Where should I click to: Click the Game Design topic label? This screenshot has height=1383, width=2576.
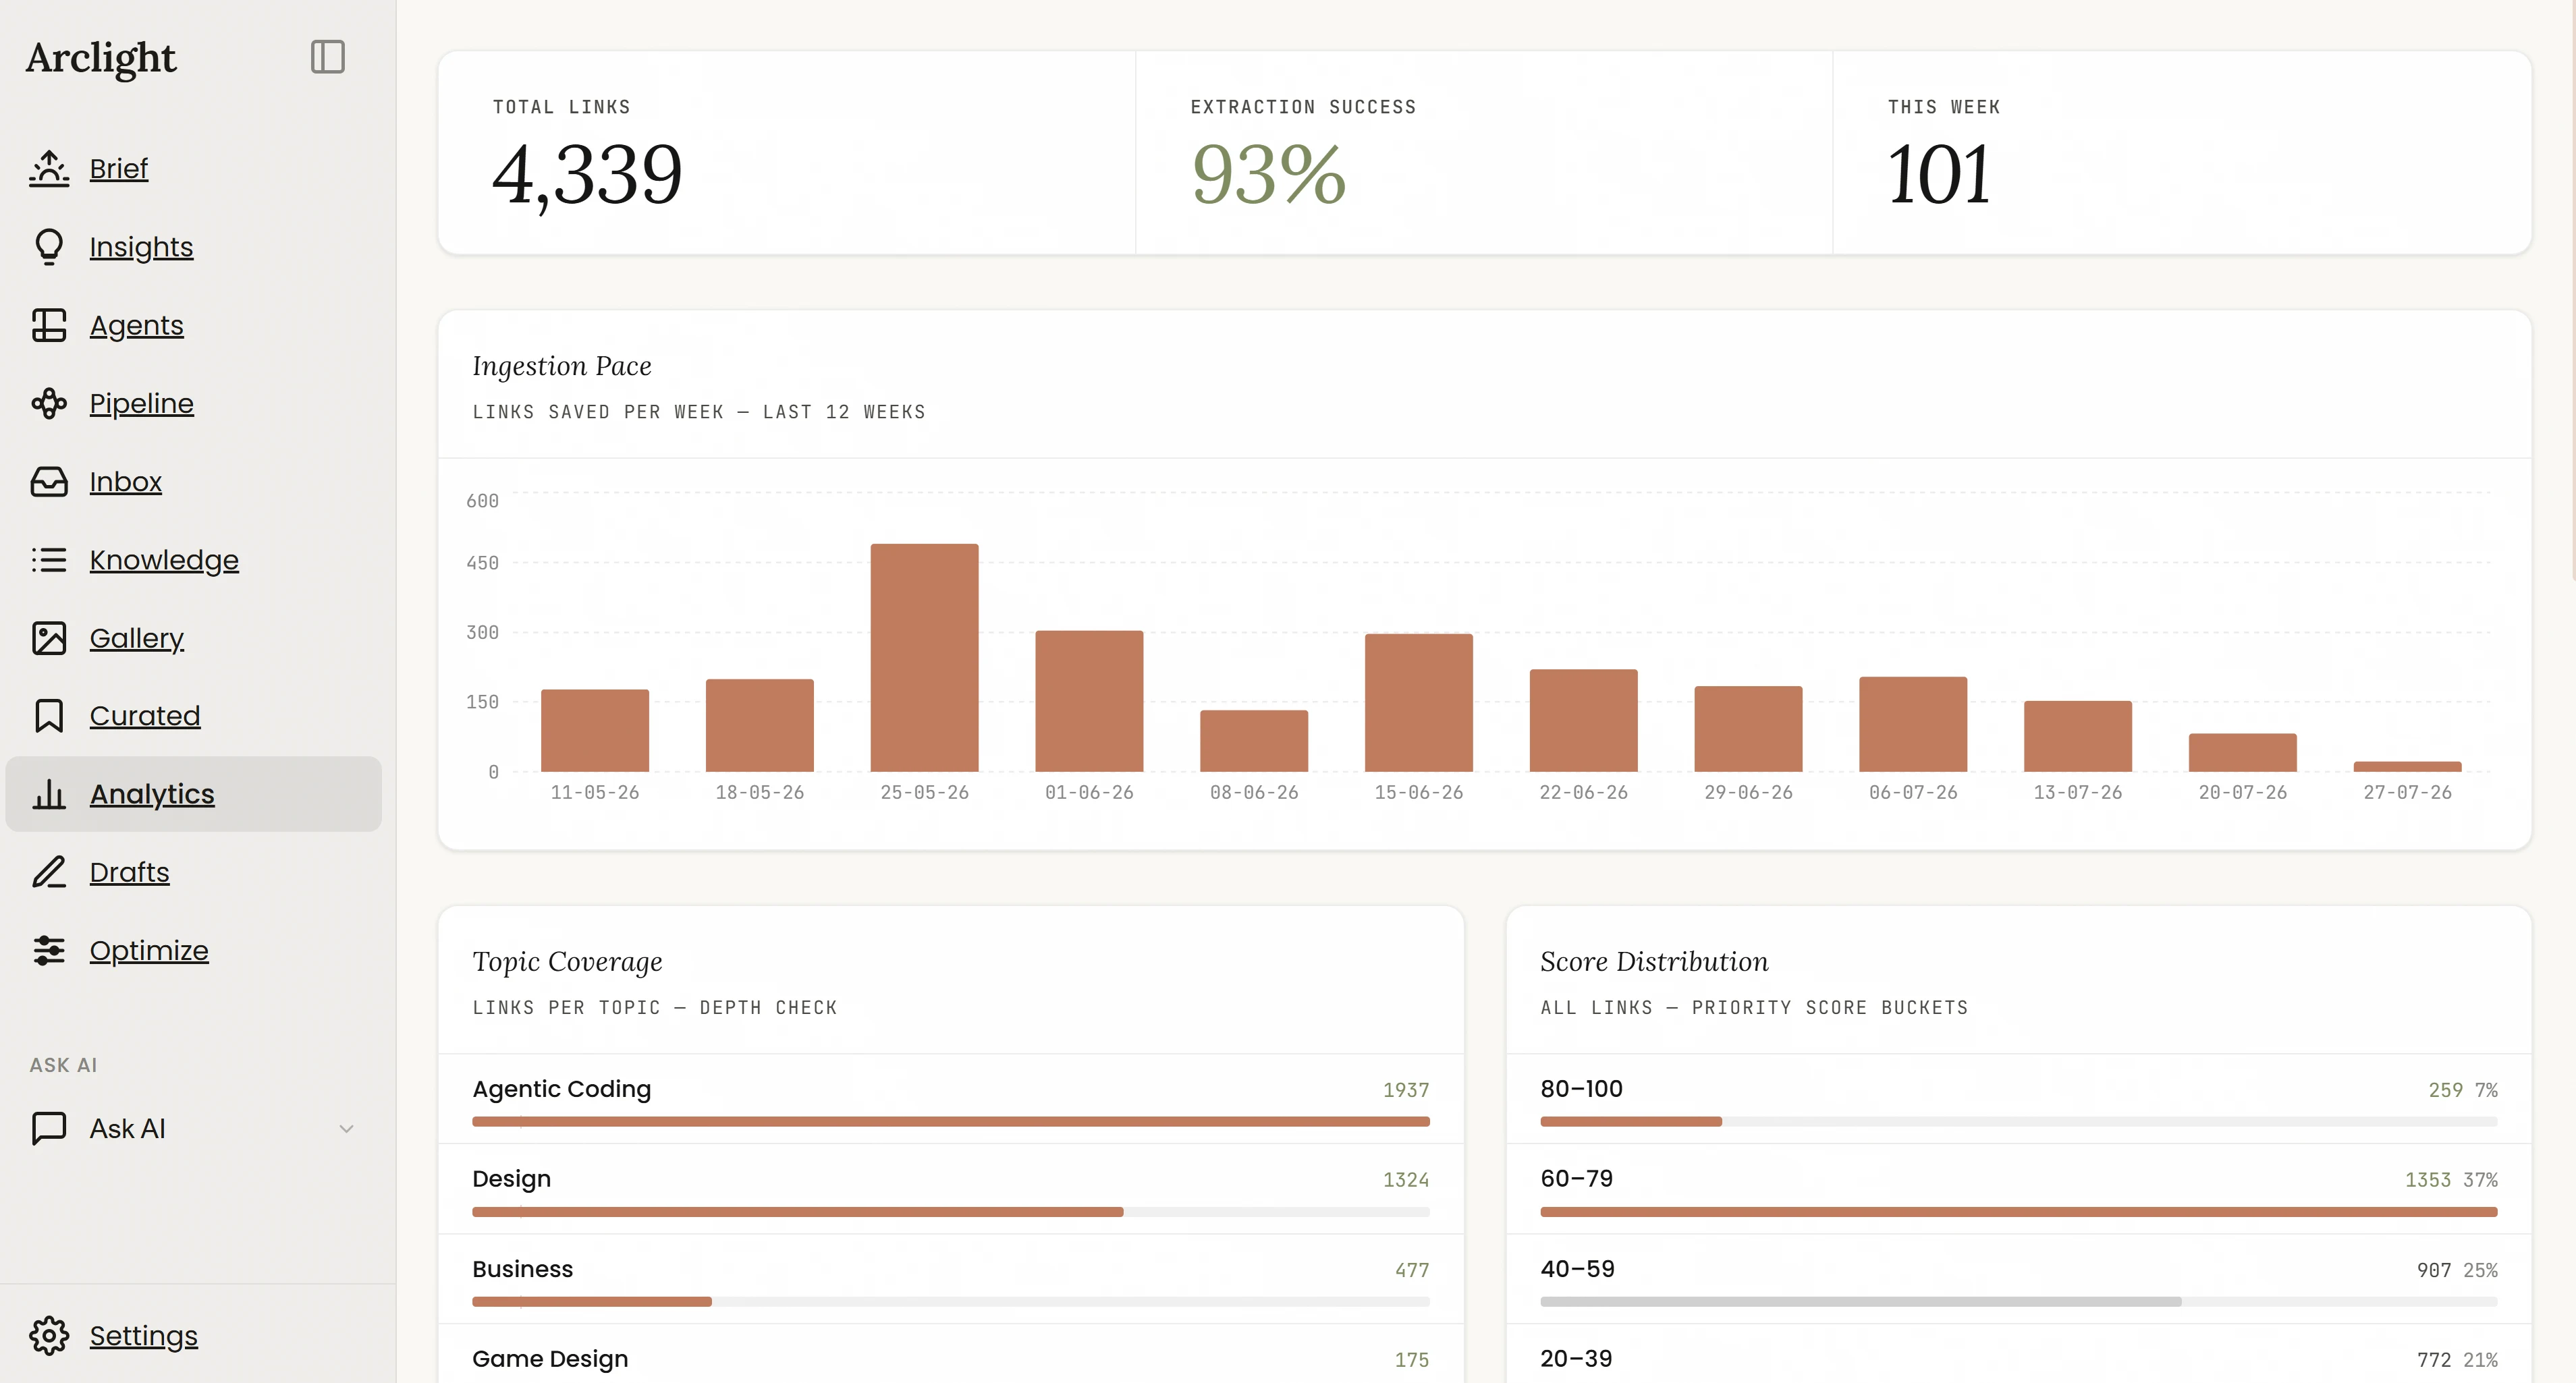click(550, 1359)
